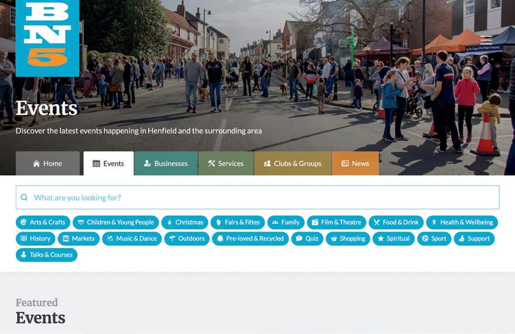Select the Talks & Courses tag
Viewport: 515px width, 334px height.
pyautogui.click(x=47, y=255)
